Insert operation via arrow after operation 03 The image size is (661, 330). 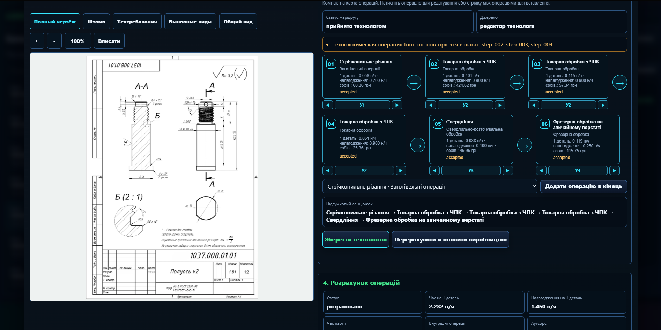point(620,83)
